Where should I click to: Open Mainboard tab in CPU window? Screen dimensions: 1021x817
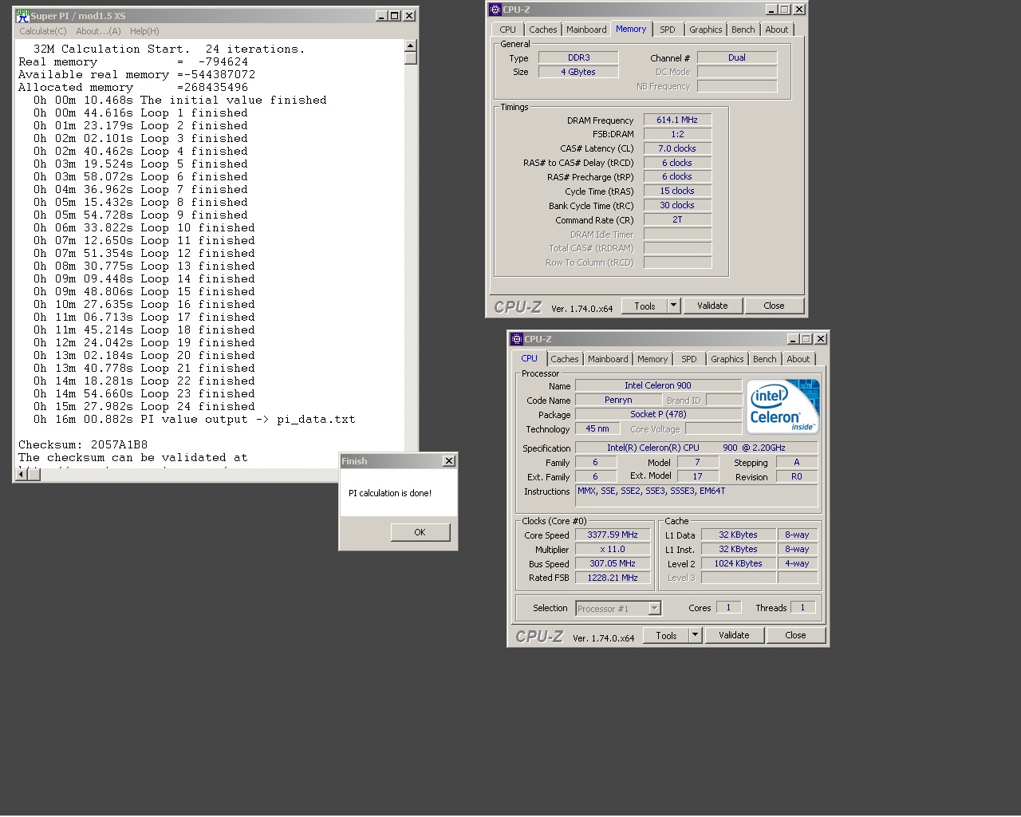[608, 359]
